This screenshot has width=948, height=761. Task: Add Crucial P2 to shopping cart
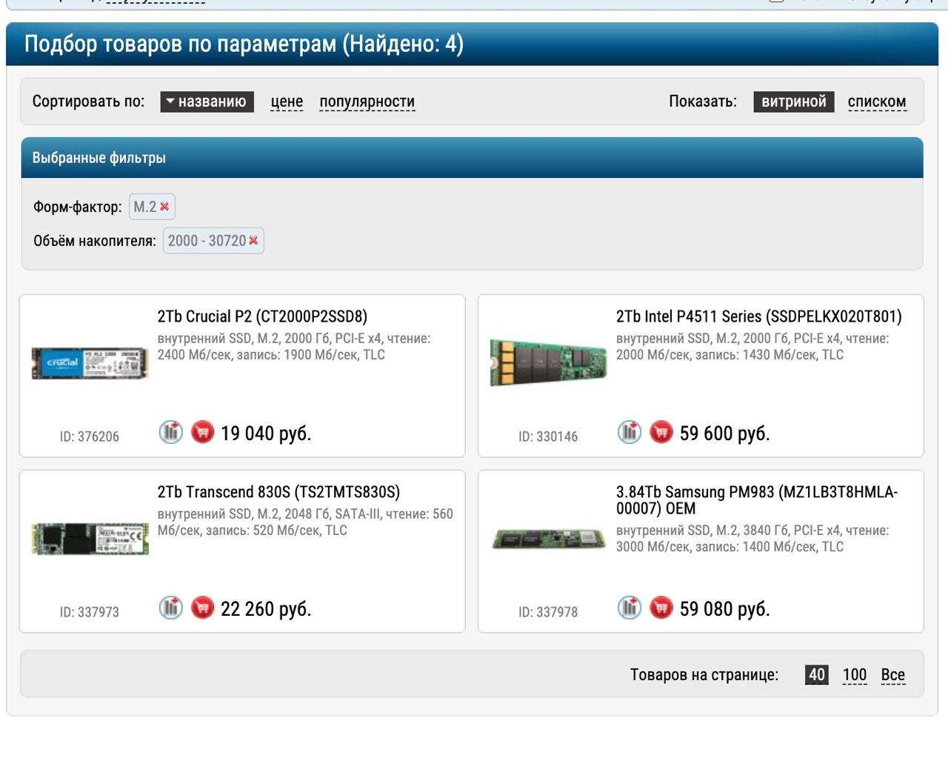(x=202, y=431)
